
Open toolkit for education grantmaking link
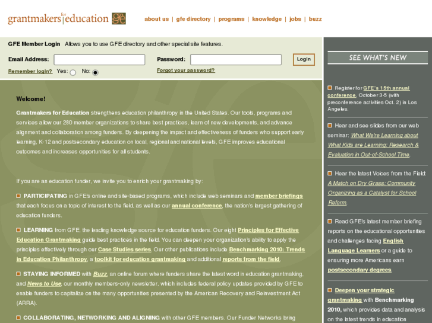click(x=140, y=259)
